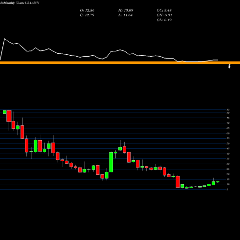Click the last small green candle near 12.79

tap(218, 182)
